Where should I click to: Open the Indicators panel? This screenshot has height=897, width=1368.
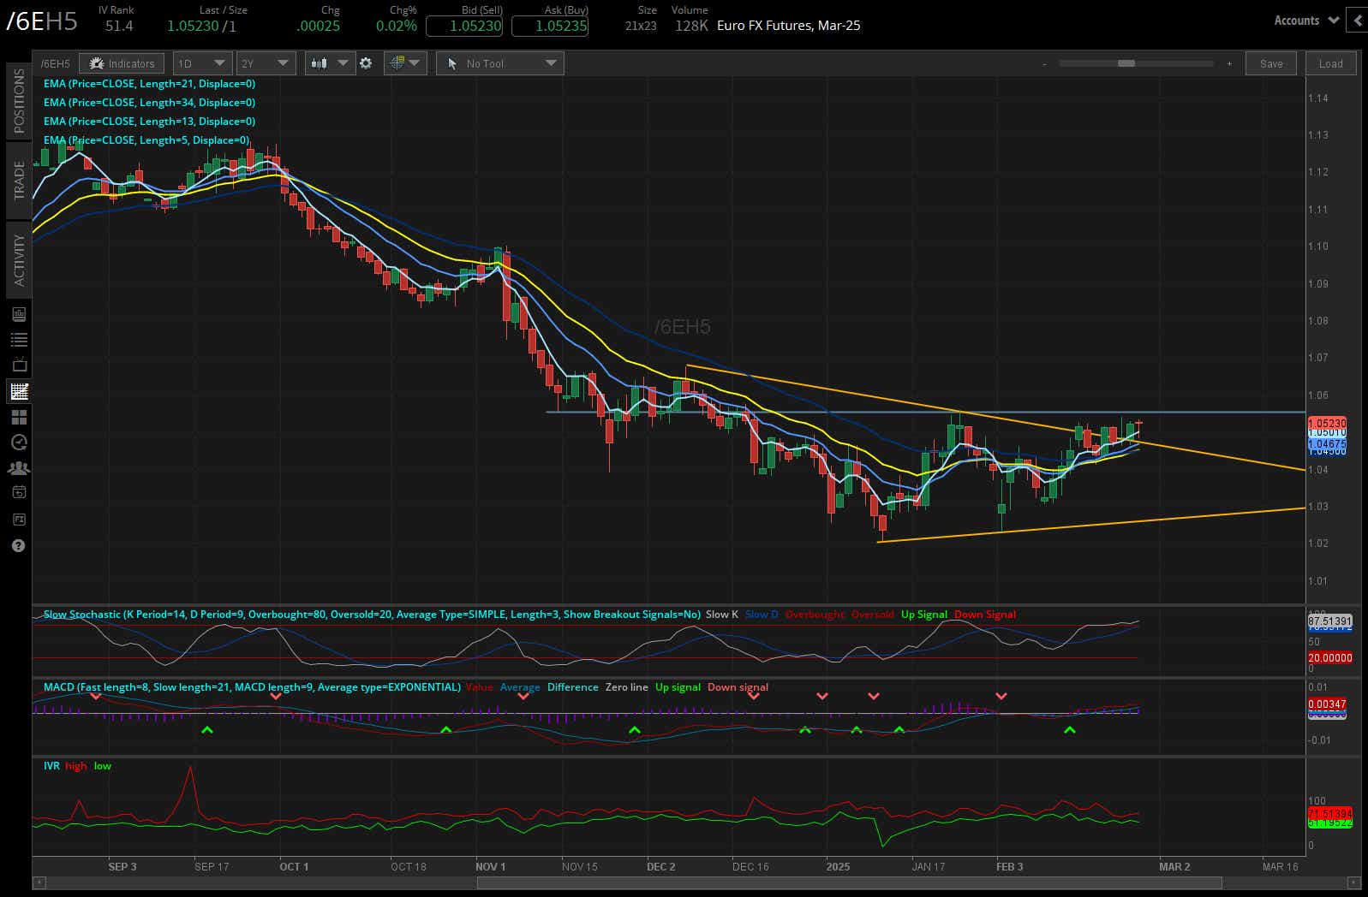(122, 63)
